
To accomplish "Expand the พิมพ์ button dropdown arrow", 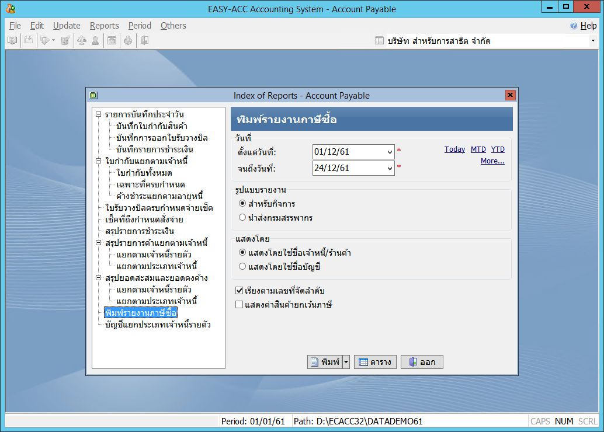I will click(x=346, y=362).
